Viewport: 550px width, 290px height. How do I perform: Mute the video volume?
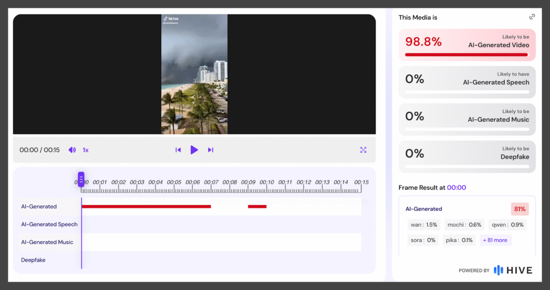tap(72, 150)
